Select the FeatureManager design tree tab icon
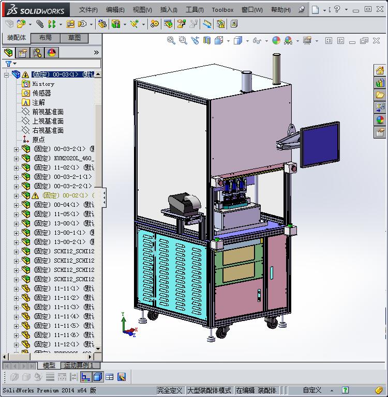388x397 pixels. 9,53
